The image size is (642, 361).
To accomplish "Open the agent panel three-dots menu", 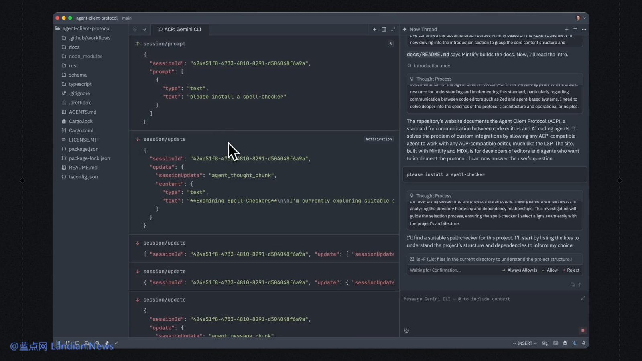I will tap(584, 29).
